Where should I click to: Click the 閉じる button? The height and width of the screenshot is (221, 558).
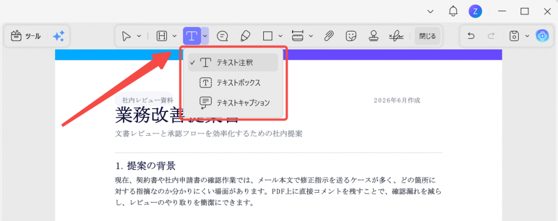pos(427,36)
